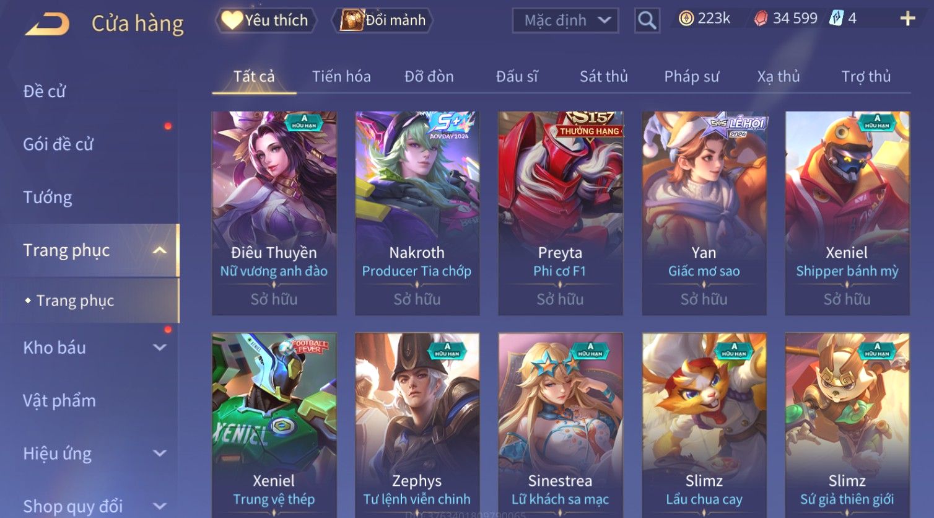Open the Gói đề cử sidebar item
Image resolution: width=934 pixels, height=518 pixels.
coord(58,144)
